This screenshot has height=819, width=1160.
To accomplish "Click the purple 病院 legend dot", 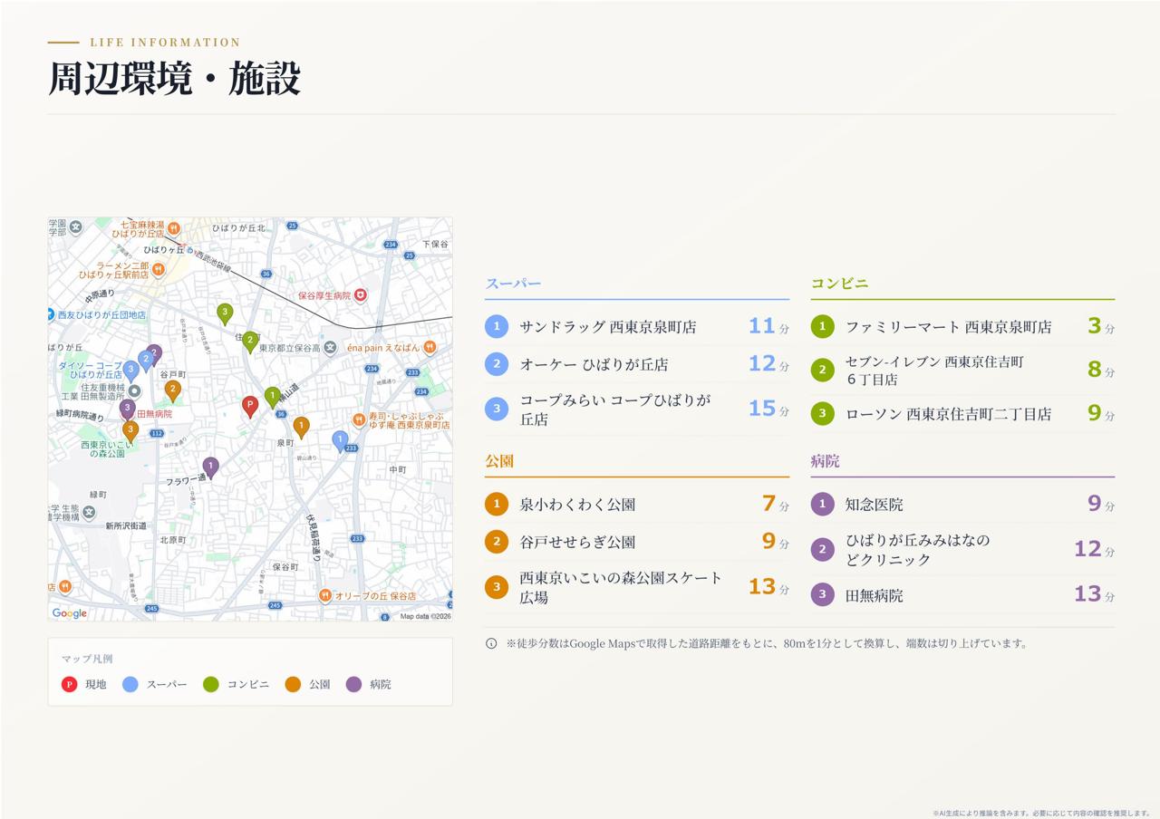I will 353,684.
